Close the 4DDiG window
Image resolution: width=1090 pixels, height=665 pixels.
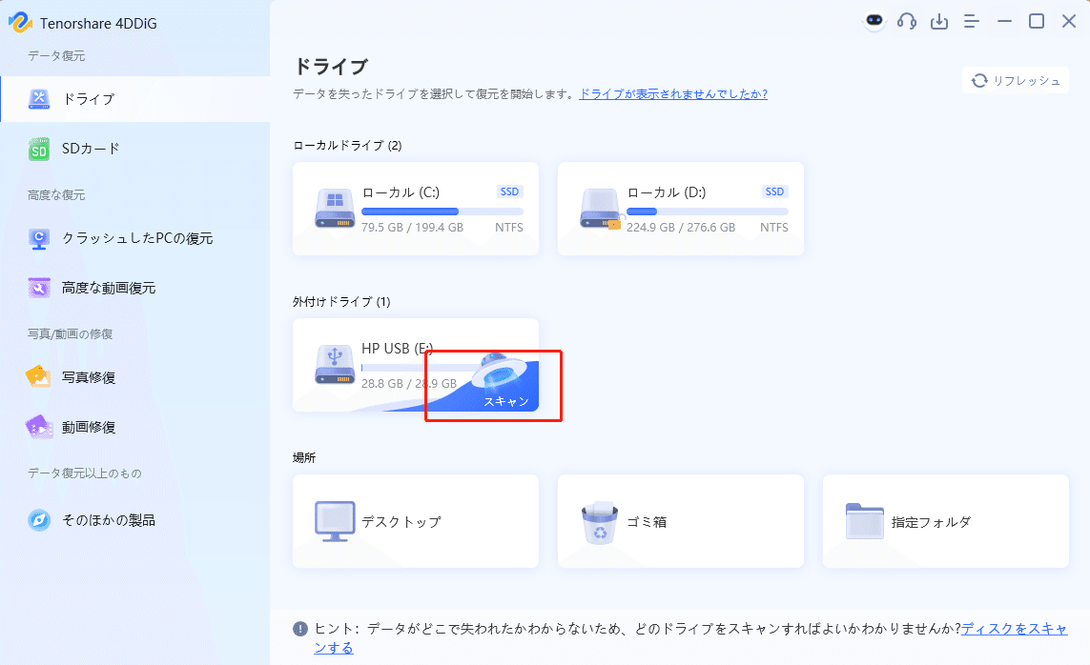pyautogui.click(x=1069, y=22)
